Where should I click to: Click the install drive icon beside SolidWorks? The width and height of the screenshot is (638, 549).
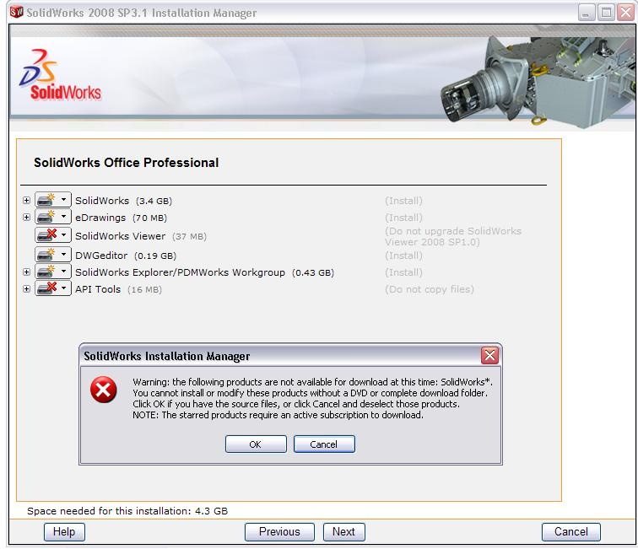coord(46,200)
